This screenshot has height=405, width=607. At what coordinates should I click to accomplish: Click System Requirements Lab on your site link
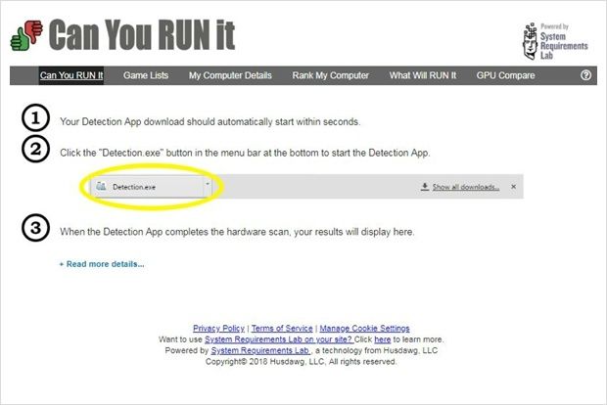[x=279, y=339]
